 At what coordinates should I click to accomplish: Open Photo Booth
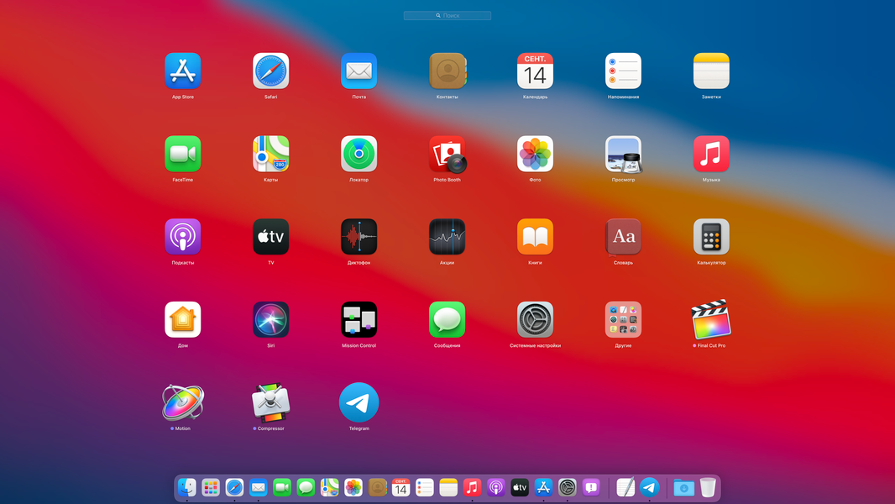click(x=447, y=154)
